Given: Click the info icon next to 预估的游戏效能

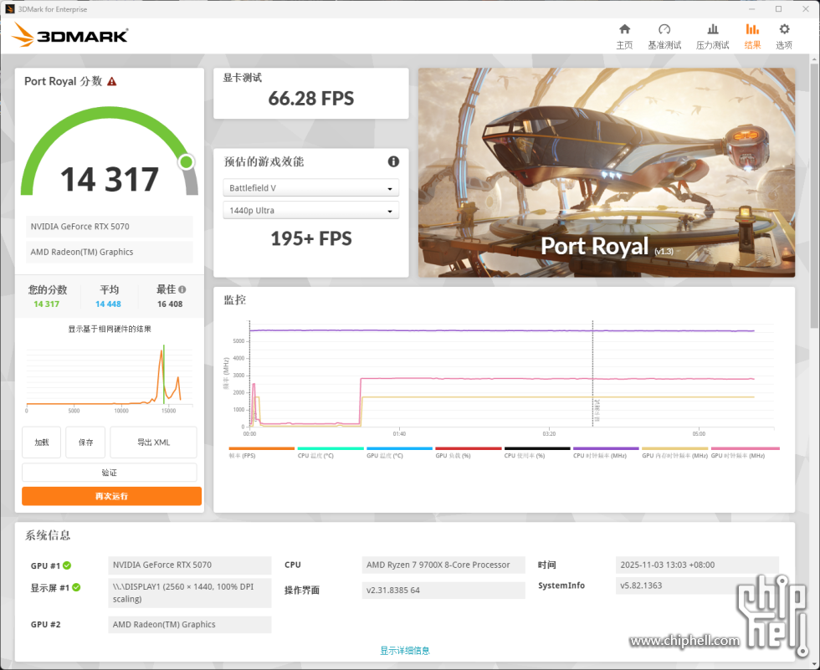Looking at the screenshot, I should 393,161.
